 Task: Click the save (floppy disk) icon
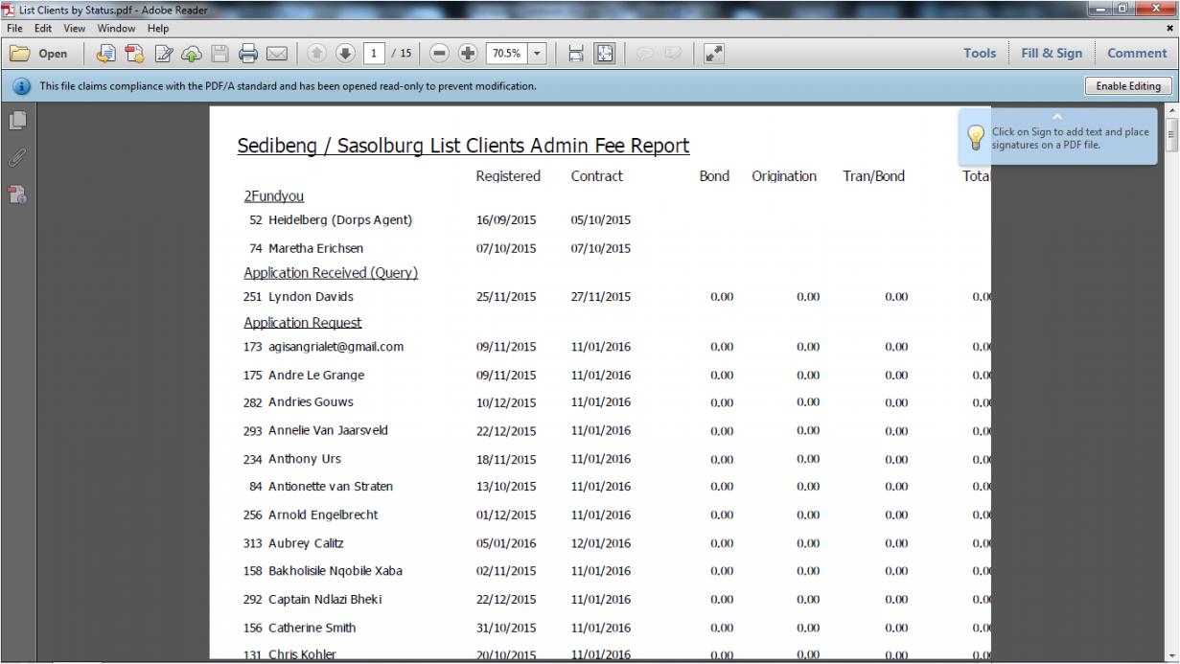coord(220,54)
